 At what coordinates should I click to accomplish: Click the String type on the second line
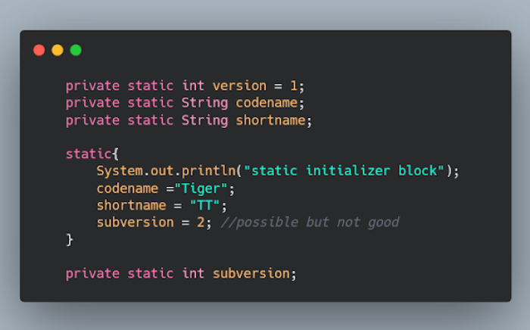click(x=204, y=103)
